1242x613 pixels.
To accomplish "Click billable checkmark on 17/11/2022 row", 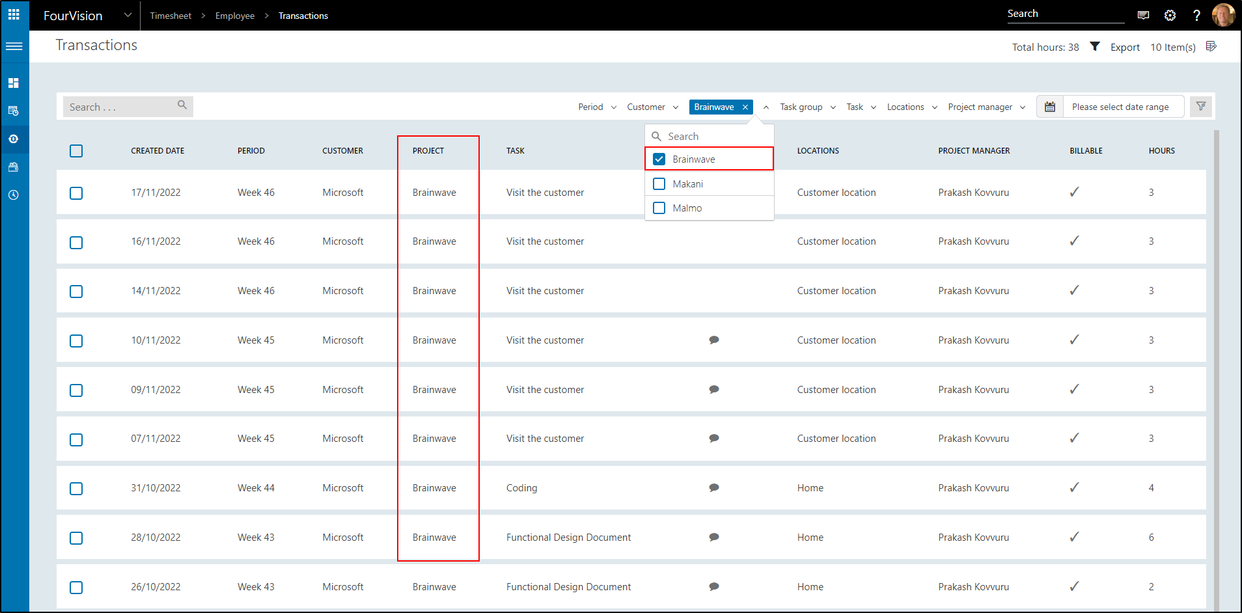I will click(x=1075, y=191).
